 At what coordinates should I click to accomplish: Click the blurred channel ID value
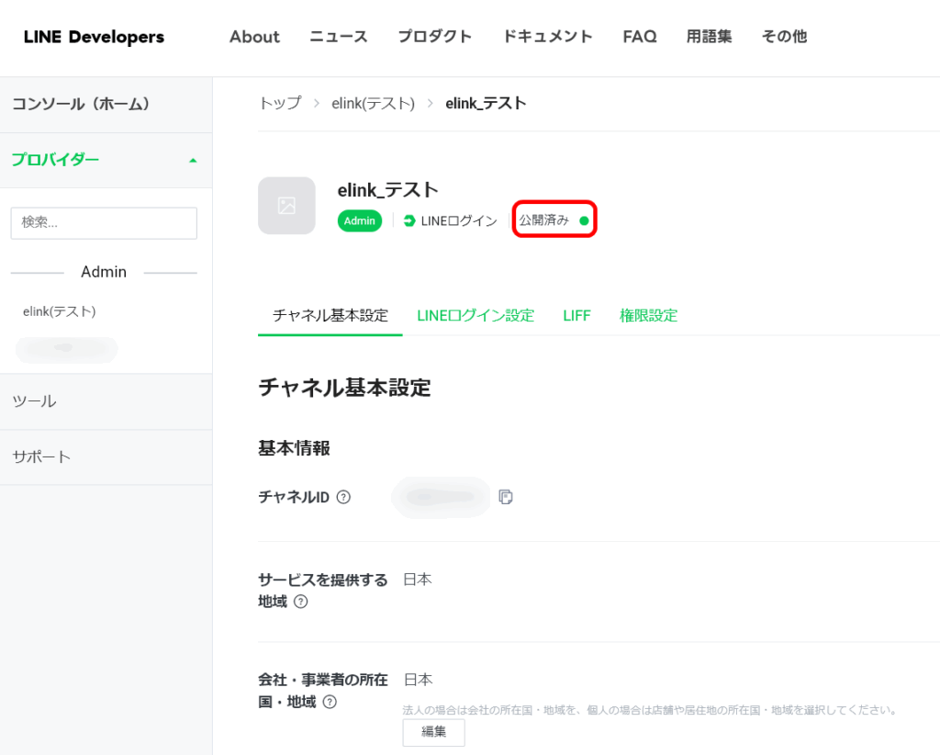[x=442, y=497]
